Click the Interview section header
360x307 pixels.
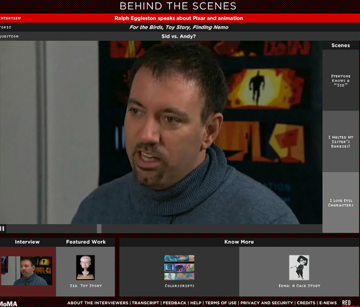point(28,242)
